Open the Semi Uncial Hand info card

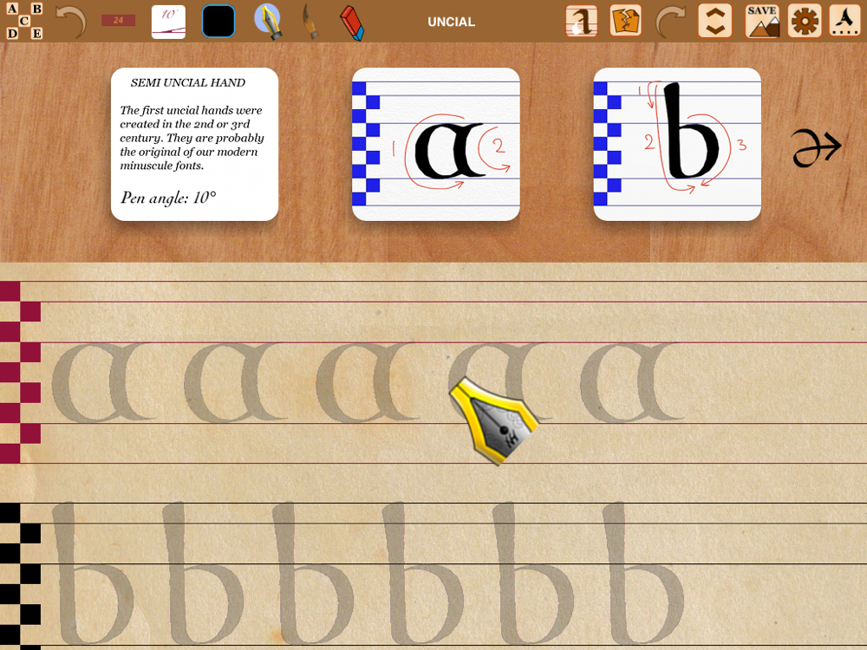pyautogui.click(x=194, y=144)
